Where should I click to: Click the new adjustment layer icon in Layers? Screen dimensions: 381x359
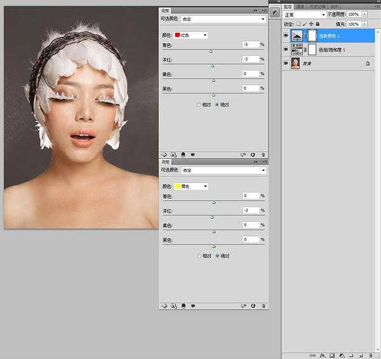tap(342, 355)
